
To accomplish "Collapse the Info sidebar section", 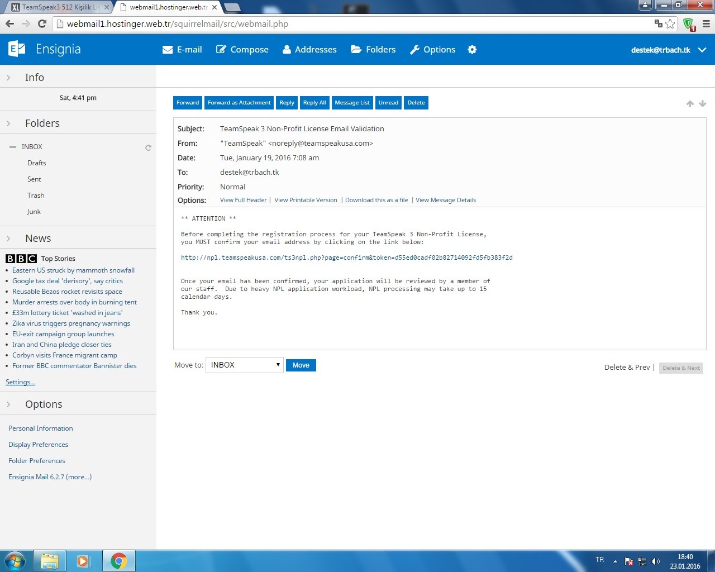I will pos(8,78).
